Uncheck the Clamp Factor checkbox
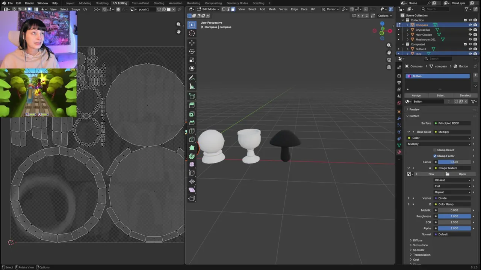 435,156
